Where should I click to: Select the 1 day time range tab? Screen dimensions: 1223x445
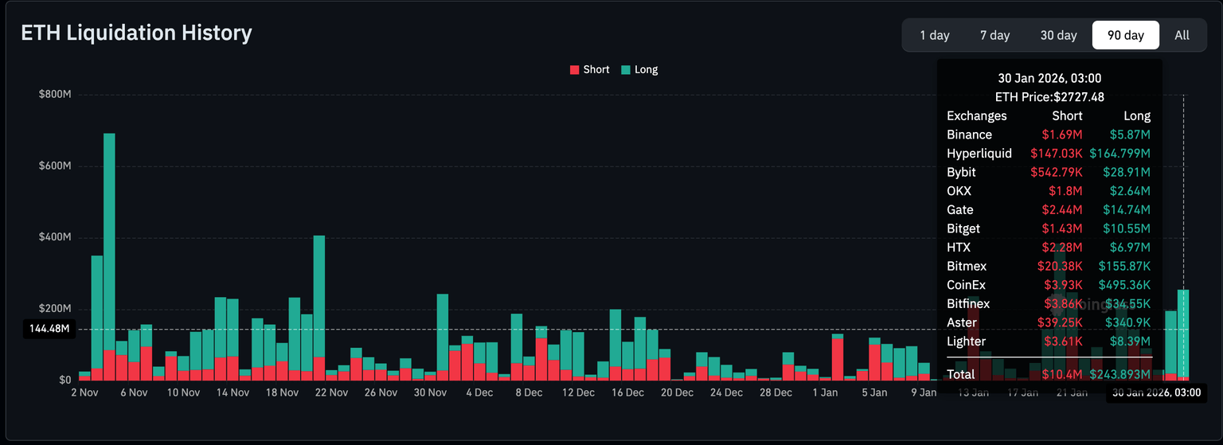[x=934, y=35]
